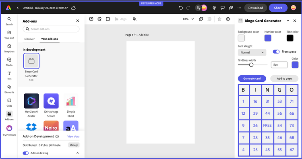The width and height of the screenshot is (302, 159).
Task: Click the Generate card button
Action: [x=252, y=78]
